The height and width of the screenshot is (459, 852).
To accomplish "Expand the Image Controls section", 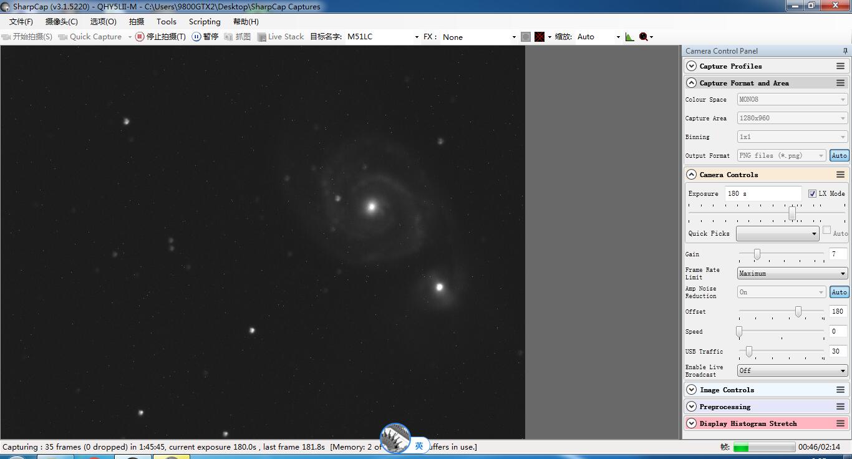I will (x=691, y=390).
